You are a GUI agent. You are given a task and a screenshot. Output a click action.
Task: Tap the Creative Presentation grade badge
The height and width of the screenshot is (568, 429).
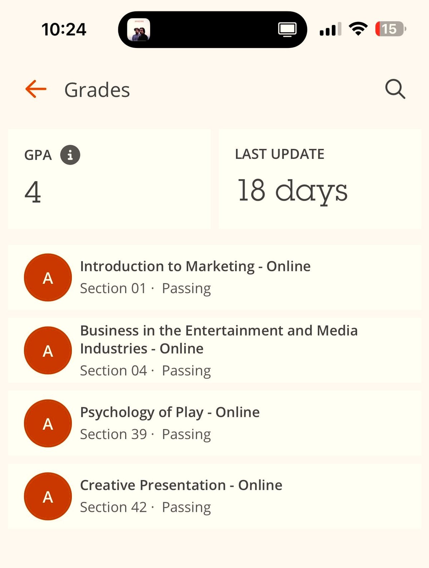(48, 496)
